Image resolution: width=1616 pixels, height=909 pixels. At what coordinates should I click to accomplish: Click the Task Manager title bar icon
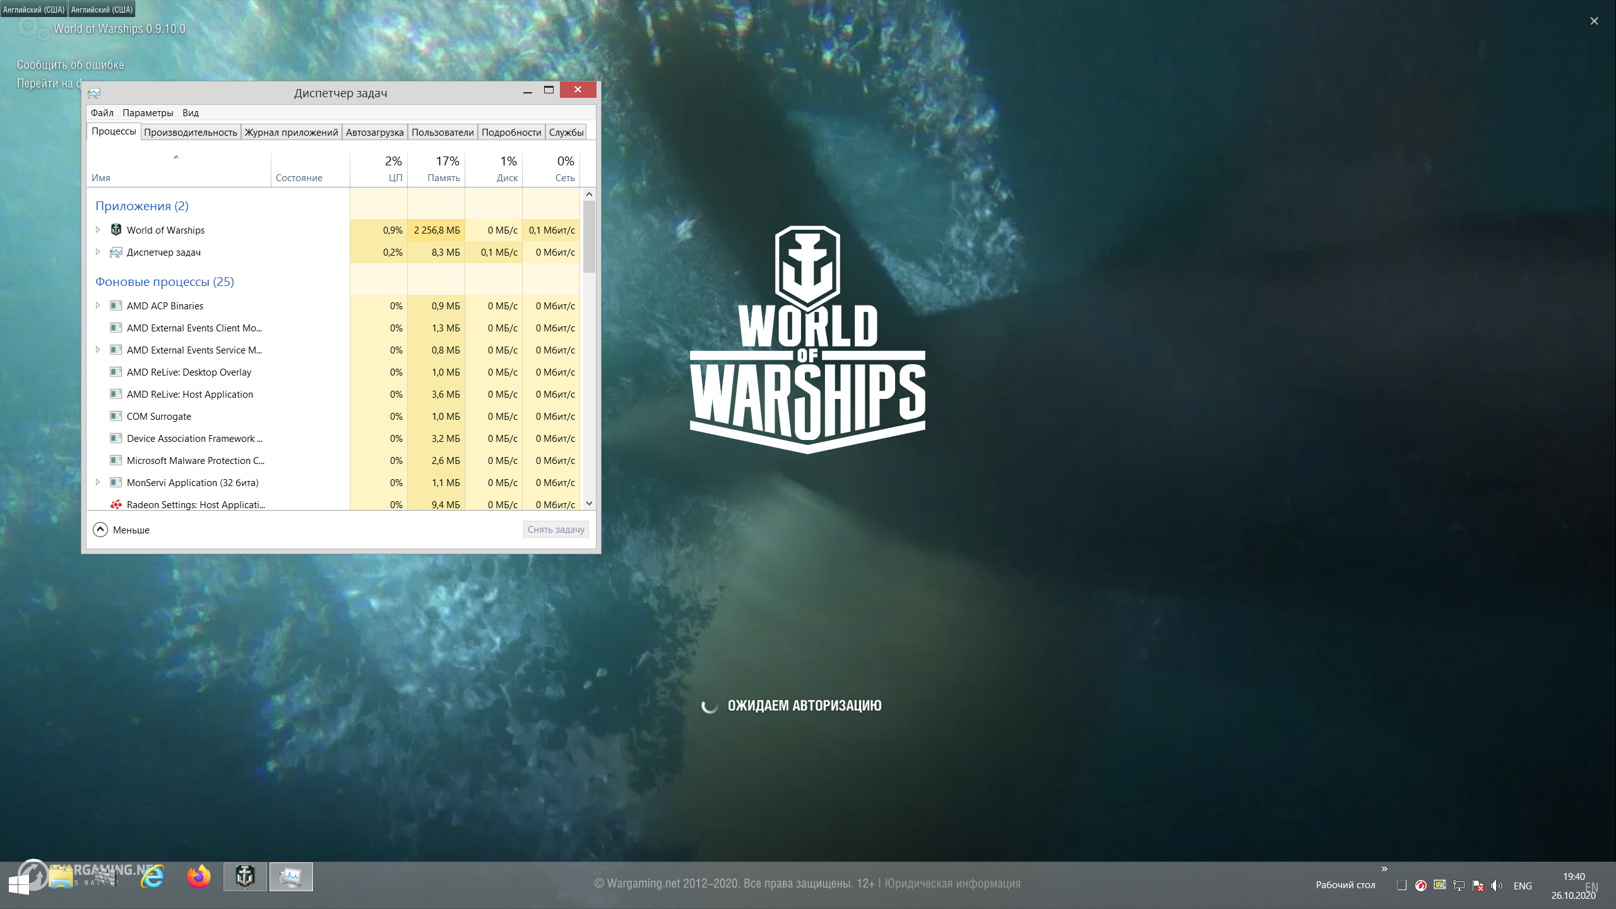pos(94,93)
